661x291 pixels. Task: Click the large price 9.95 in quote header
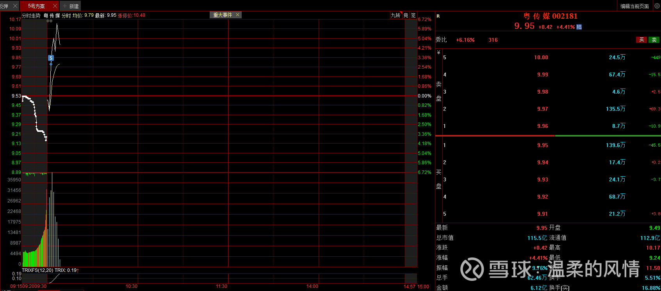pyautogui.click(x=524, y=26)
